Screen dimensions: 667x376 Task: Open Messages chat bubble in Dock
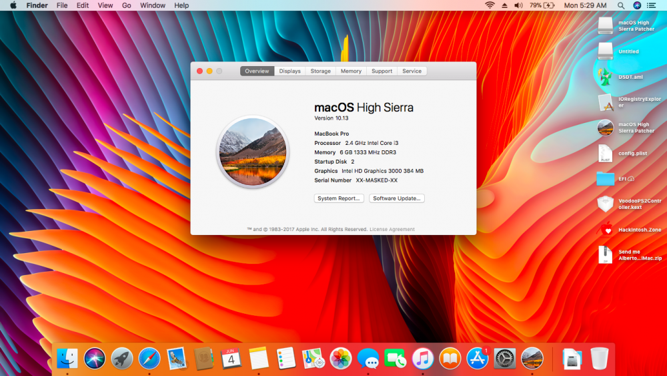click(368, 358)
